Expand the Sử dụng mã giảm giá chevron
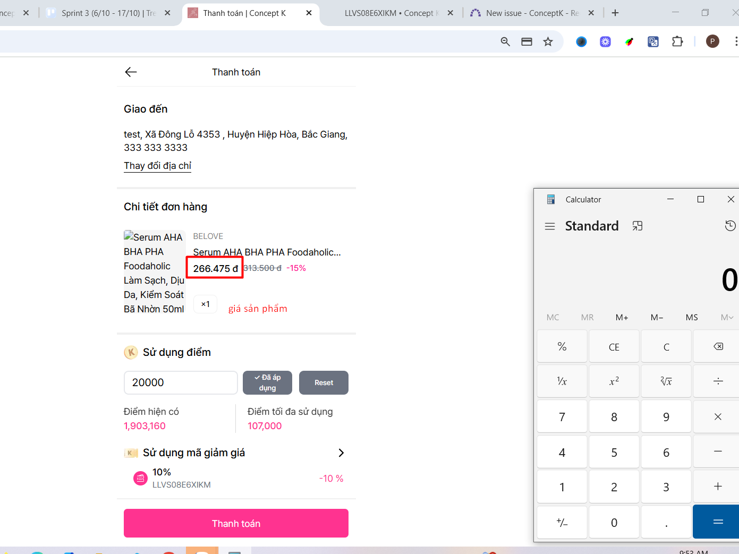This screenshot has width=739, height=554. pyautogui.click(x=341, y=453)
